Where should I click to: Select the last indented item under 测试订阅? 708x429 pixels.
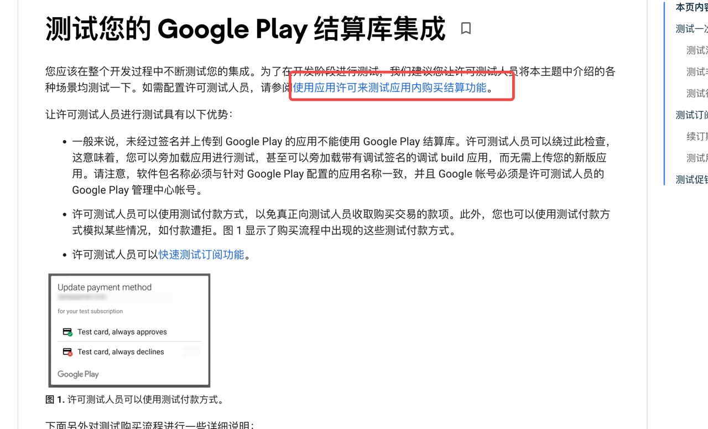(697, 158)
